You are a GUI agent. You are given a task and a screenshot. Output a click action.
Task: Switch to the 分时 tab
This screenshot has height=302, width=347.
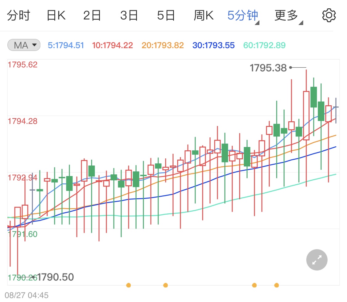click(x=19, y=15)
